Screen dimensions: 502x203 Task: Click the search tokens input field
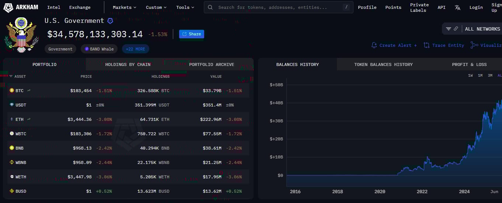coord(278,7)
